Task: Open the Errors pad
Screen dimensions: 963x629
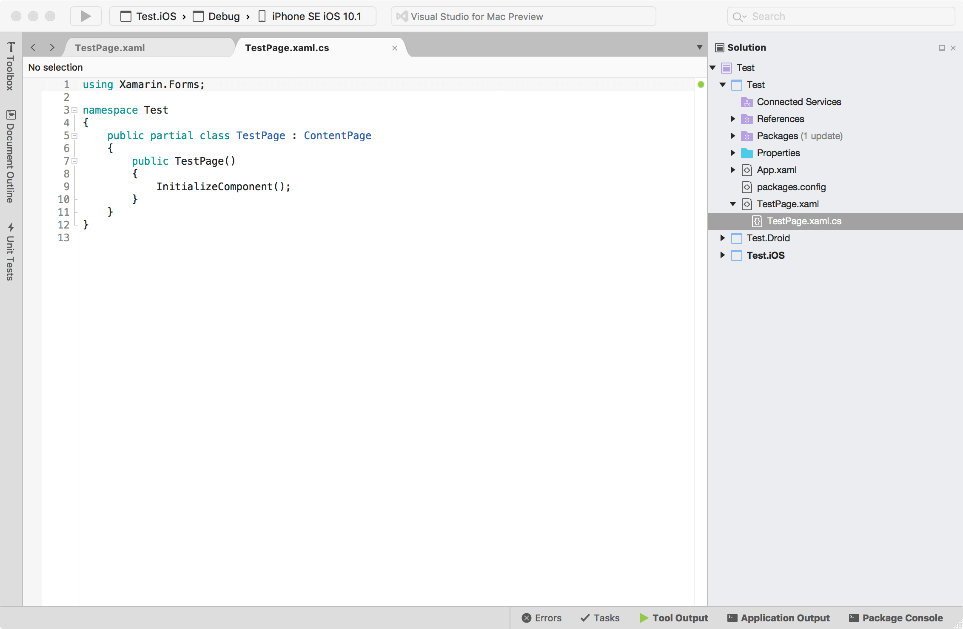Action: 541,618
